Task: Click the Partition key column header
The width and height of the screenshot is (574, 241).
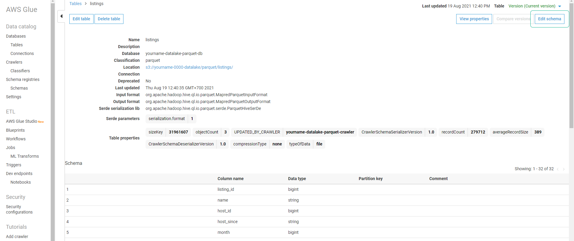Action: coord(371,179)
